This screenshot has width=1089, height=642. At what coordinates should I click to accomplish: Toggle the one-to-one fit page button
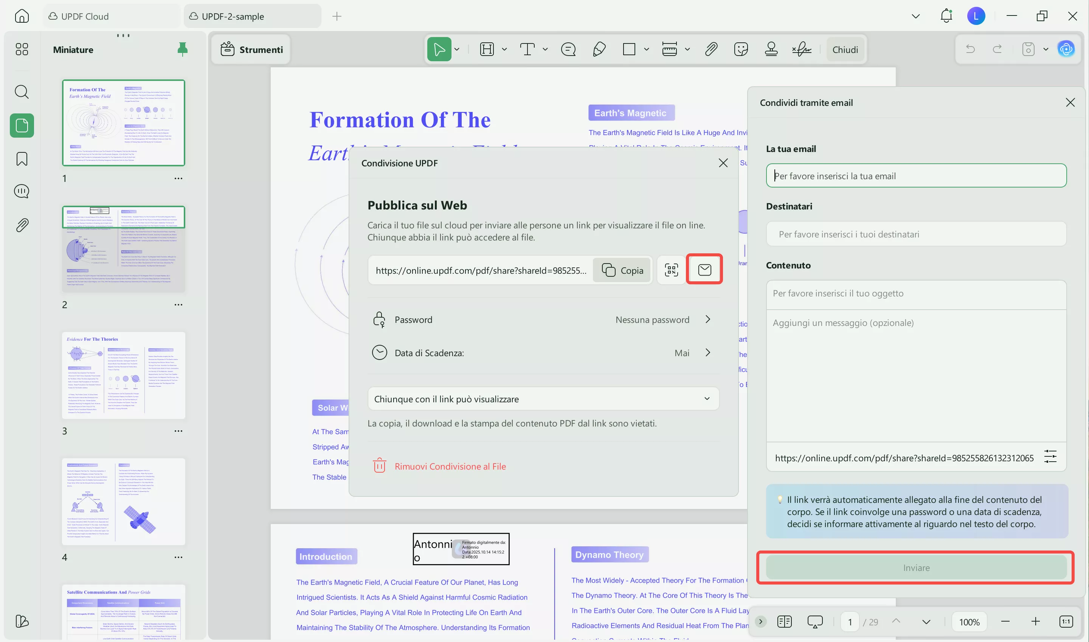tap(1066, 622)
